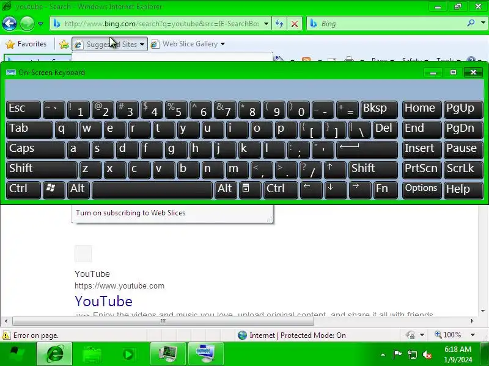Viewport: 489px width, 366px height.
Task: Go back with the IE Back arrow
Action: (9, 23)
